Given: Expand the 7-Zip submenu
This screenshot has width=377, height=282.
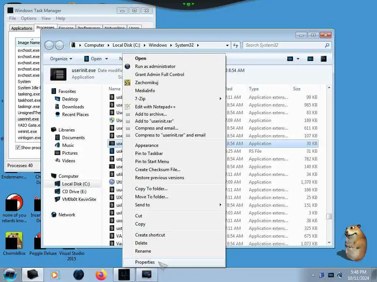Looking at the screenshot, I should [x=174, y=98].
